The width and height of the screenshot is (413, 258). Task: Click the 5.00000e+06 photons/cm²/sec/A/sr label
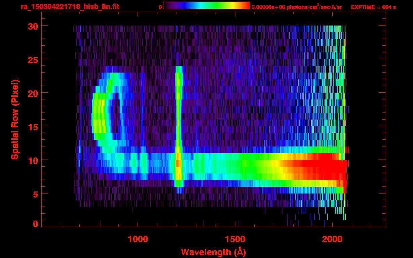tap(297, 7)
